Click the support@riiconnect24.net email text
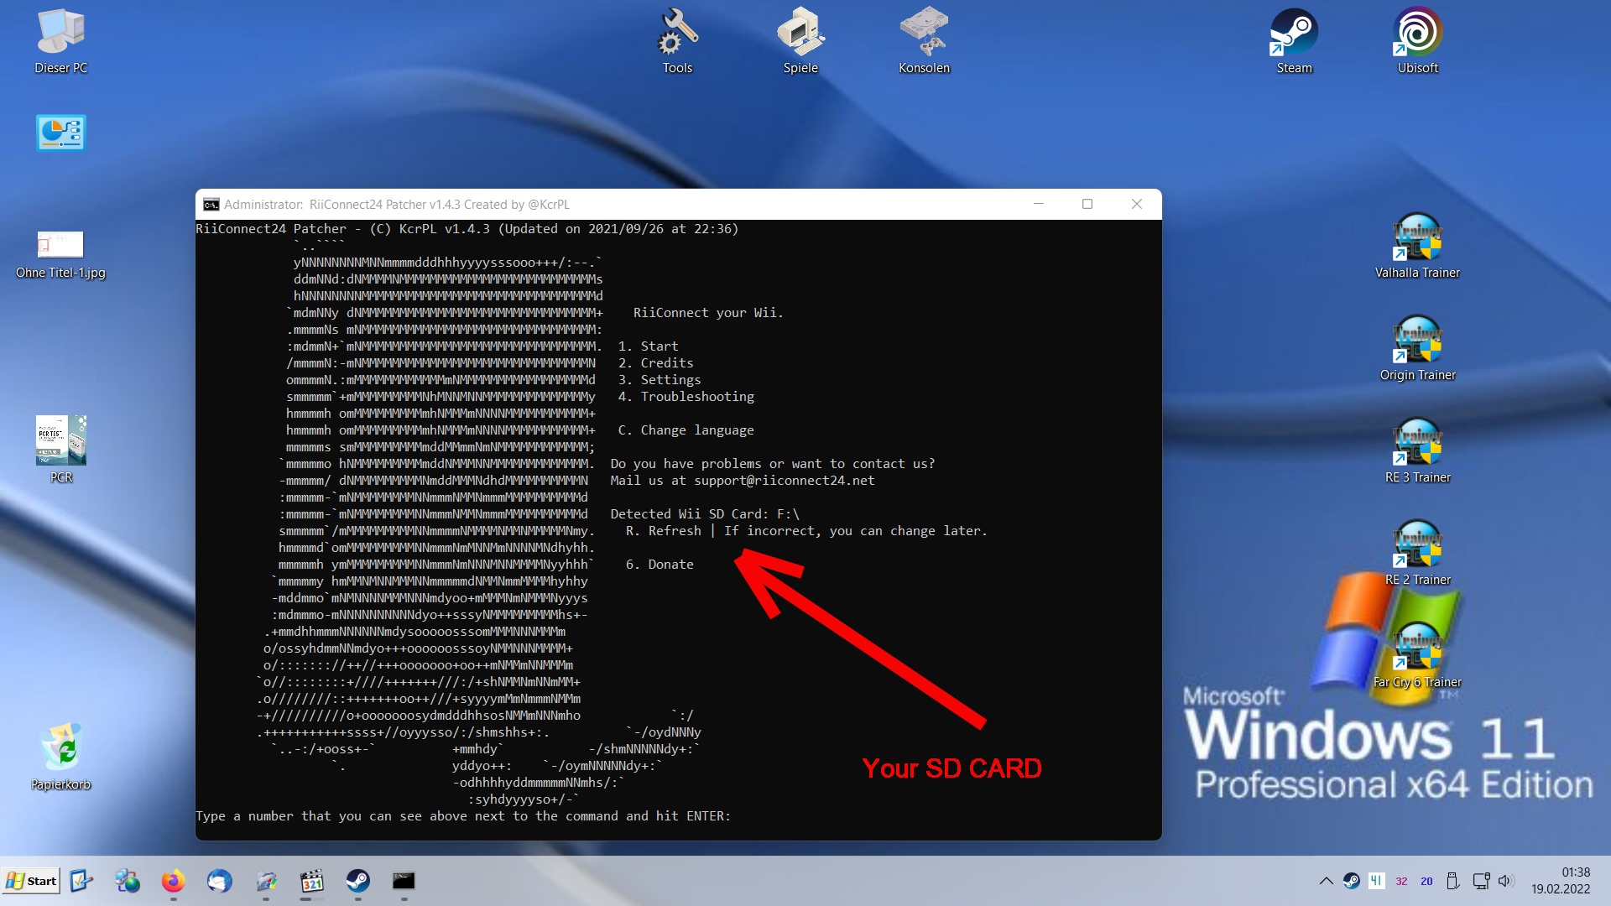1611x906 pixels. coord(785,481)
